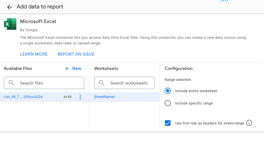The width and height of the screenshot is (264, 141).
Task: Click the magnifier icon in Search worksheets
Action: (x=102, y=83)
